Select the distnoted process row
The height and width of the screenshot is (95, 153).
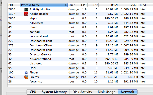pos(80,63)
